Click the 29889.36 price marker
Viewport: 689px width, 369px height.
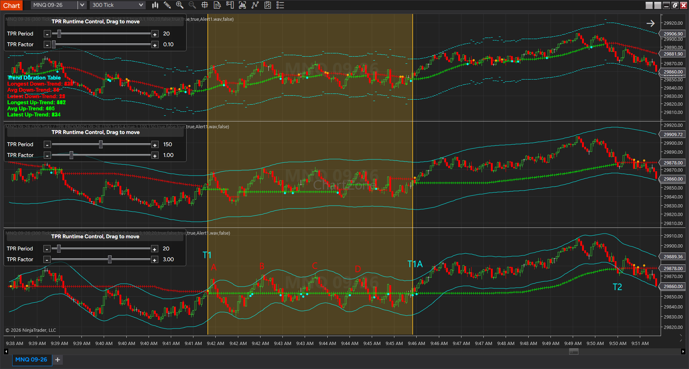click(673, 257)
